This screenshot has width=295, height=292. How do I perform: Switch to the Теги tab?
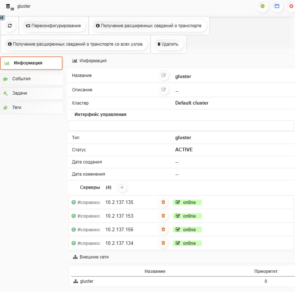coord(32,108)
